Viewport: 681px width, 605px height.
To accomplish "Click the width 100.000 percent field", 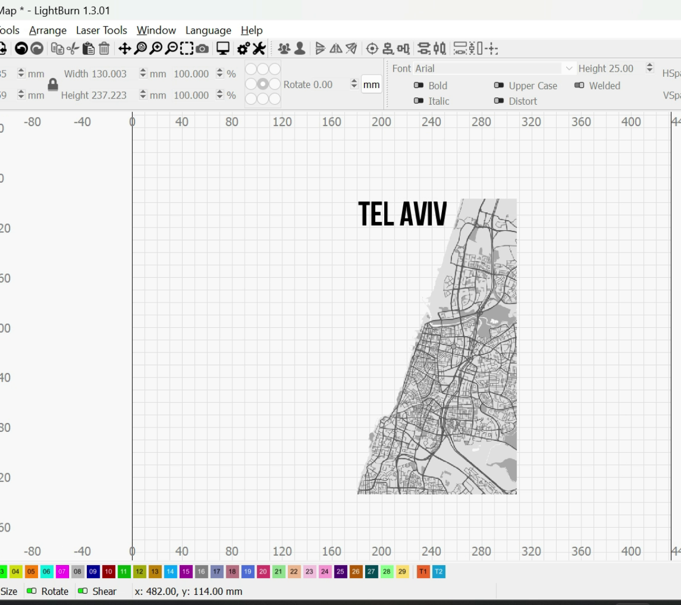I will tap(193, 73).
